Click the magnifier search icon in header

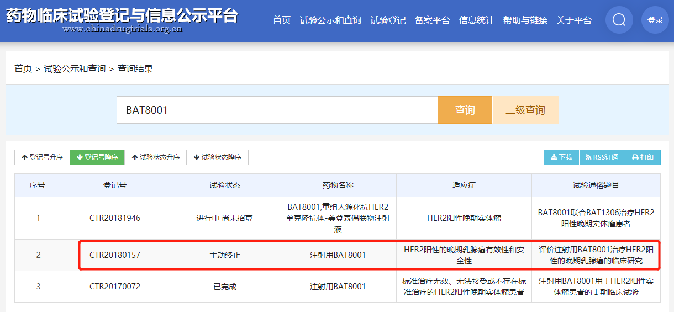[619, 20]
